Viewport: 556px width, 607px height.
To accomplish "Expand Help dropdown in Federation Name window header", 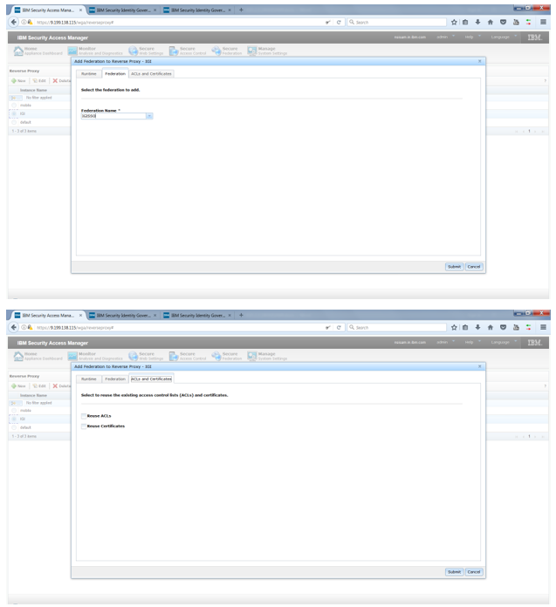I will (x=473, y=38).
